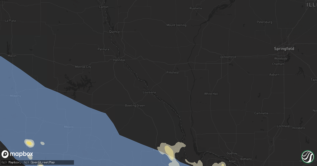Click the Godfrey label
The image size is (317, 166).
[x=231, y=154]
